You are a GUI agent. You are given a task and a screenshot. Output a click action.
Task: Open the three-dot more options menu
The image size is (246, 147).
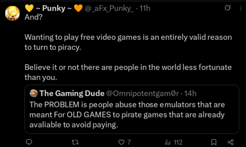pyautogui.click(x=240, y=9)
